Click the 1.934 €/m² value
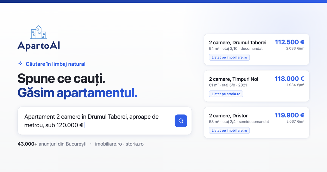Screen dimensions: 327x172 [295, 85]
